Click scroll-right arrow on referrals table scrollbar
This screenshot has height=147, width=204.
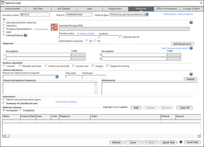[199, 136]
